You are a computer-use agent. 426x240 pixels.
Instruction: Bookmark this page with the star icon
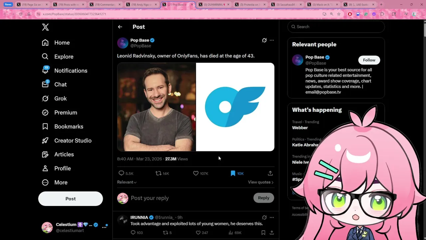pyautogui.click(x=339, y=14)
